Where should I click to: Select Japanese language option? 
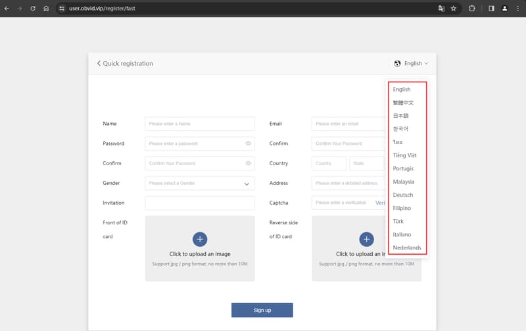click(400, 116)
